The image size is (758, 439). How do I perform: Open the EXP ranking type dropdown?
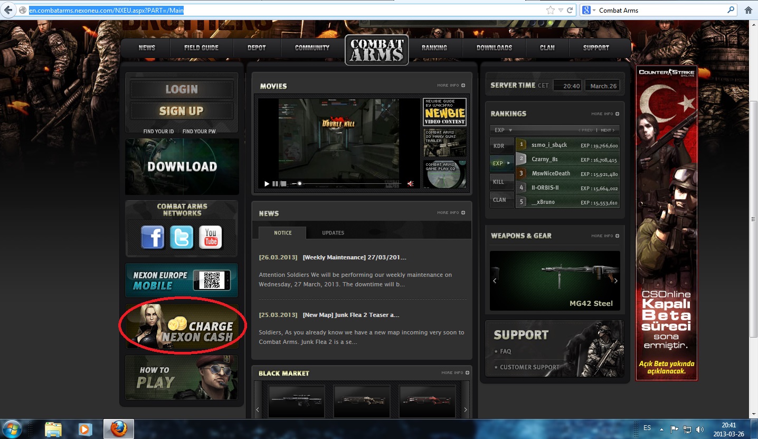pos(503,130)
